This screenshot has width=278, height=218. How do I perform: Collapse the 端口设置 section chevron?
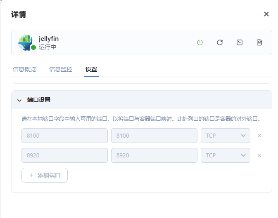(x=19, y=100)
